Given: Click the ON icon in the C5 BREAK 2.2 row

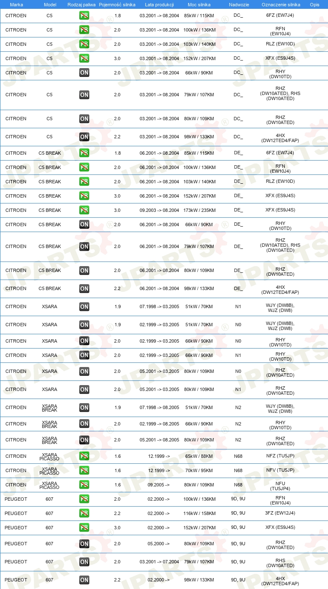Looking at the screenshot, I should (84, 288).
